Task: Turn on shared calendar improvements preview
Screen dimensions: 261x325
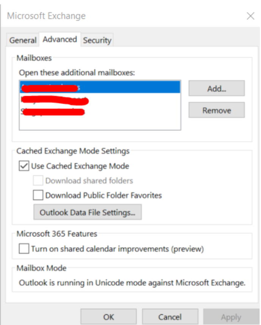Action: click(x=24, y=249)
